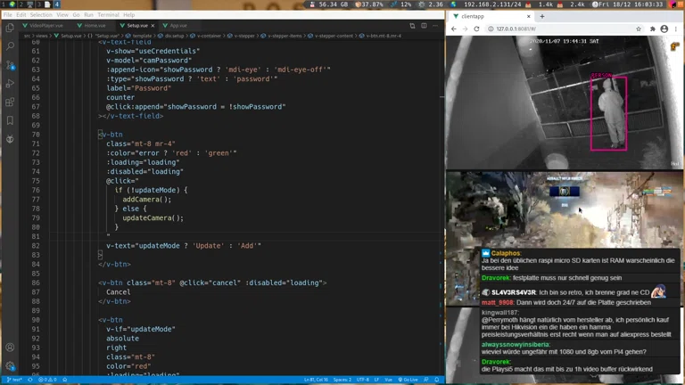This screenshot has height=385, width=685.
Task: Open the 'template' breadcrumb dropdown
Action: pyautogui.click(x=139, y=36)
